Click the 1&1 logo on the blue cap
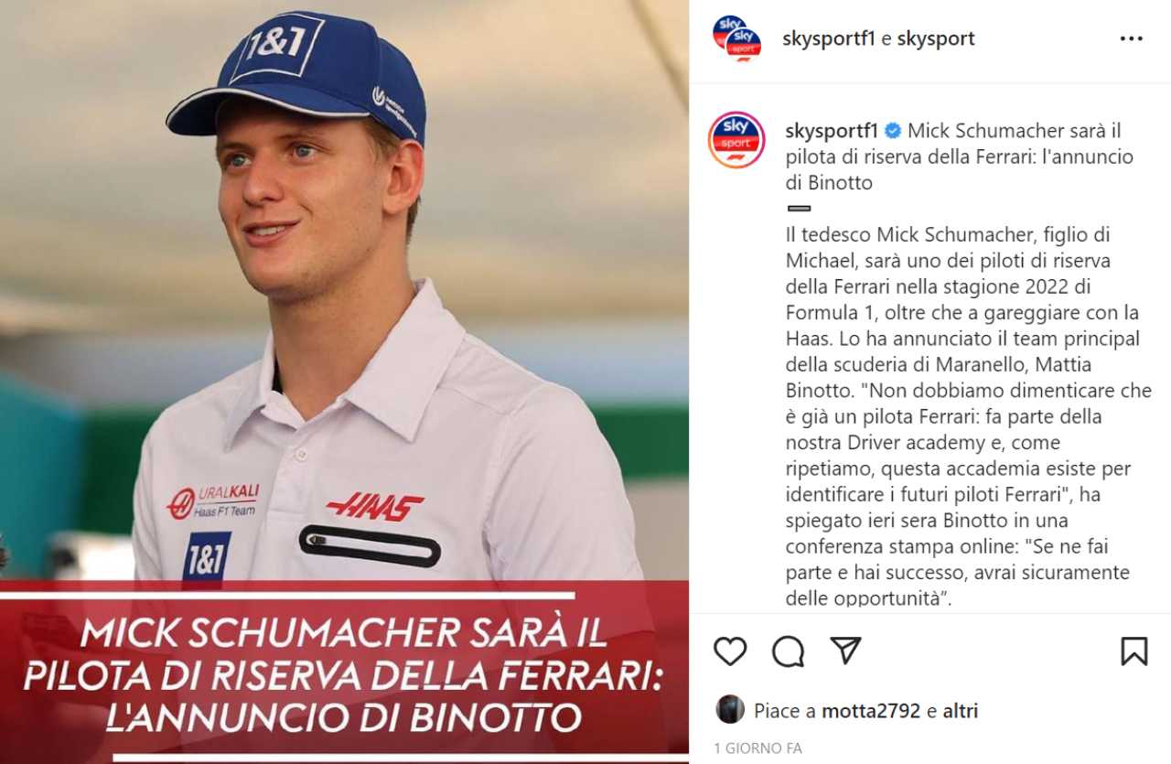 coord(274,46)
